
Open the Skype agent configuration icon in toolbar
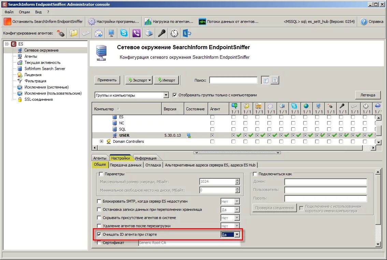click(x=124, y=33)
